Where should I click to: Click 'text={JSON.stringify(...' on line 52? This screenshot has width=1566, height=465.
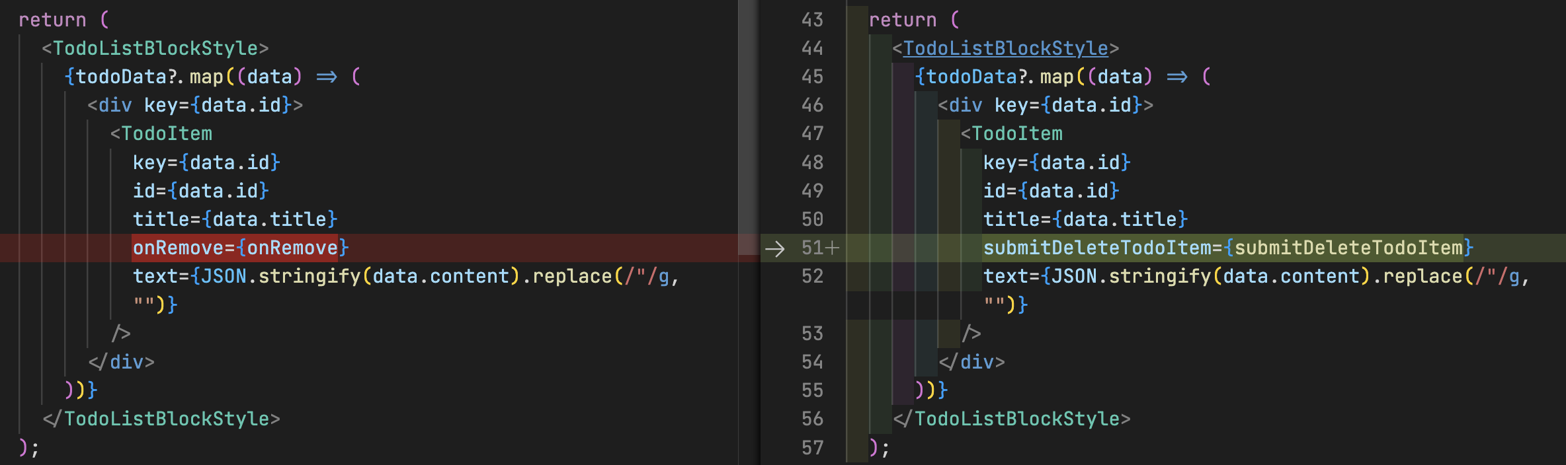1257,276
